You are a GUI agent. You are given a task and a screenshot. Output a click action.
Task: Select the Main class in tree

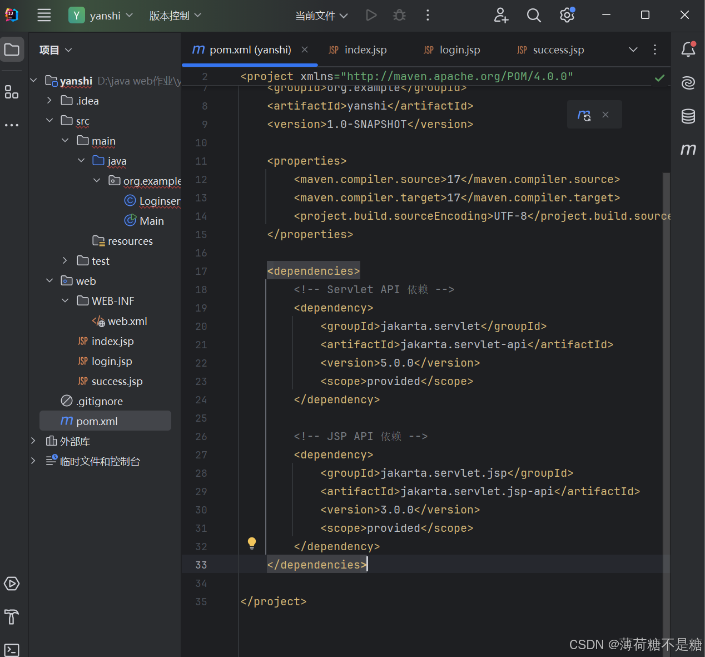(144, 221)
